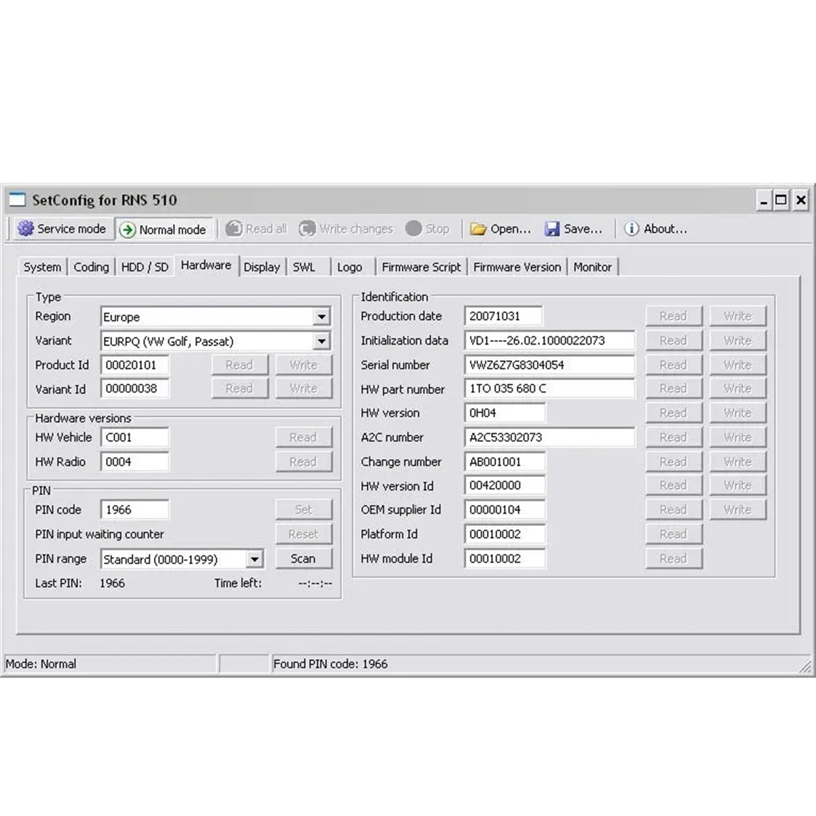Screen dimensions: 816x816
Task: Click the Initialization data field
Action: 549,341
